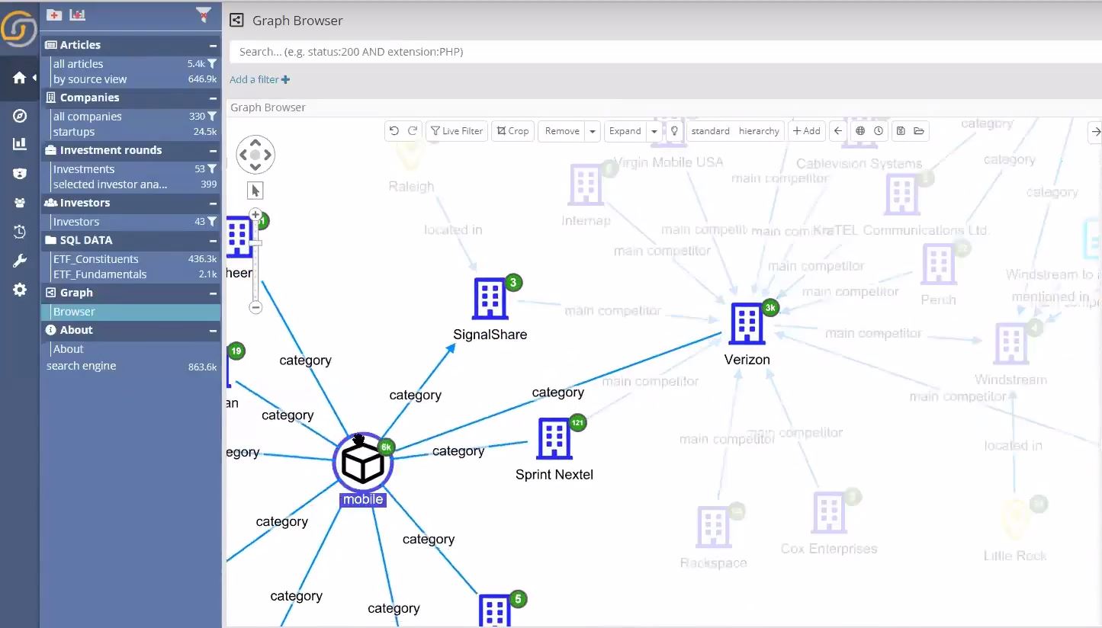Select the mobile category node

pyautogui.click(x=363, y=463)
